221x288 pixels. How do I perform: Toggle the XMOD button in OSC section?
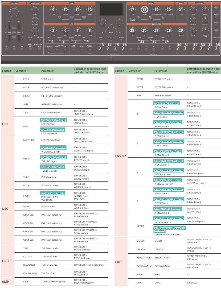click(x=84, y=19)
